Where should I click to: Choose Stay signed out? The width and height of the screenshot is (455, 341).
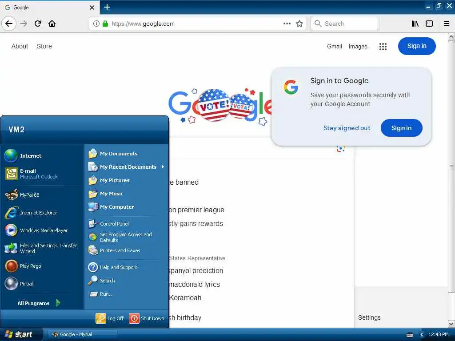point(347,128)
